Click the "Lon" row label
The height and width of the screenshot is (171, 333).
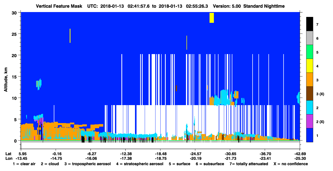point(8,158)
